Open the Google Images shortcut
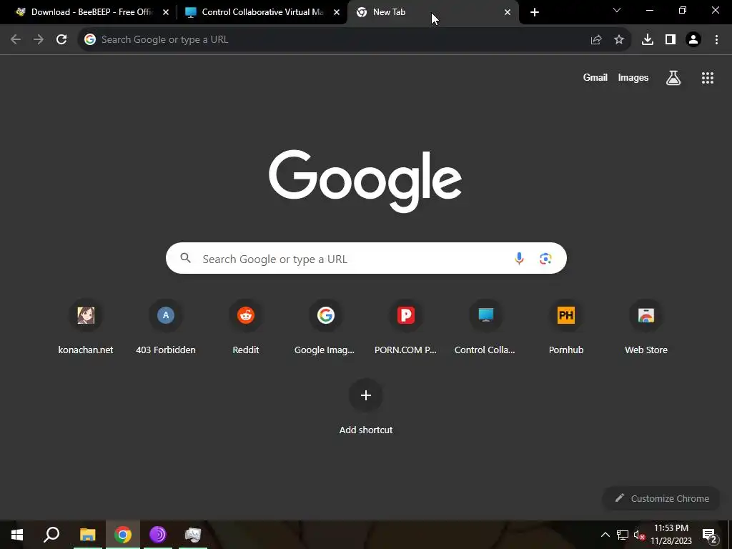 326,327
